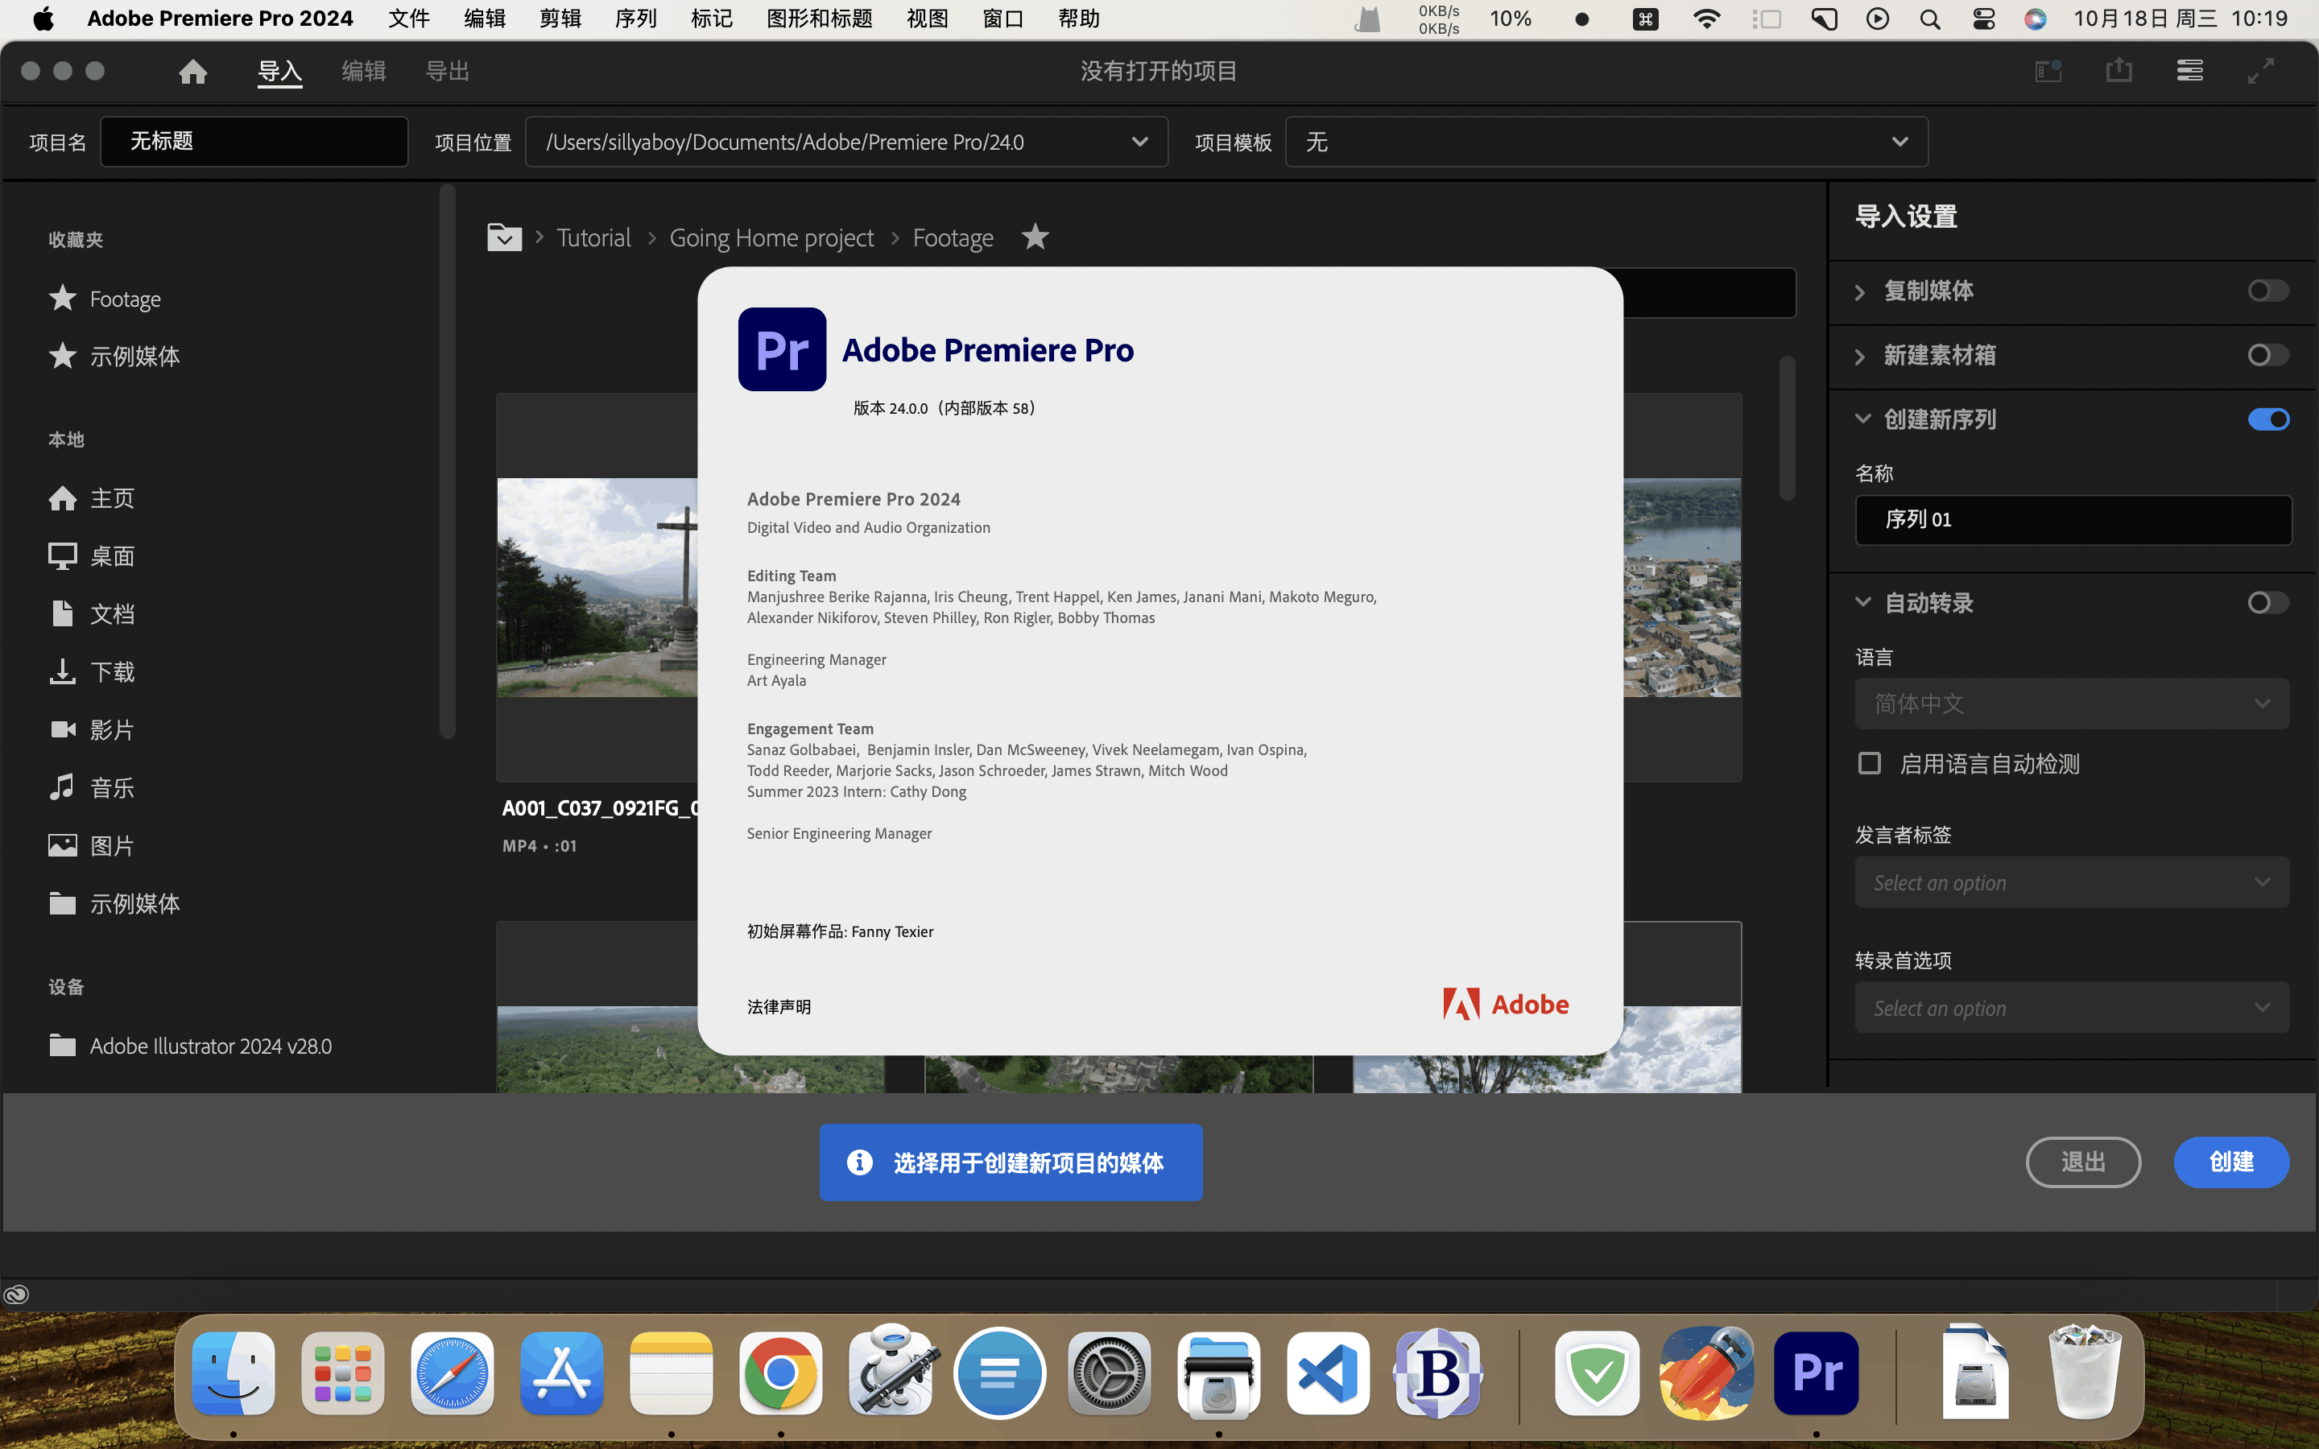This screenshot has width=2319, height=1449.
Task: Turn off the 创建新序列 toggle
Action: pos(2268,419)
